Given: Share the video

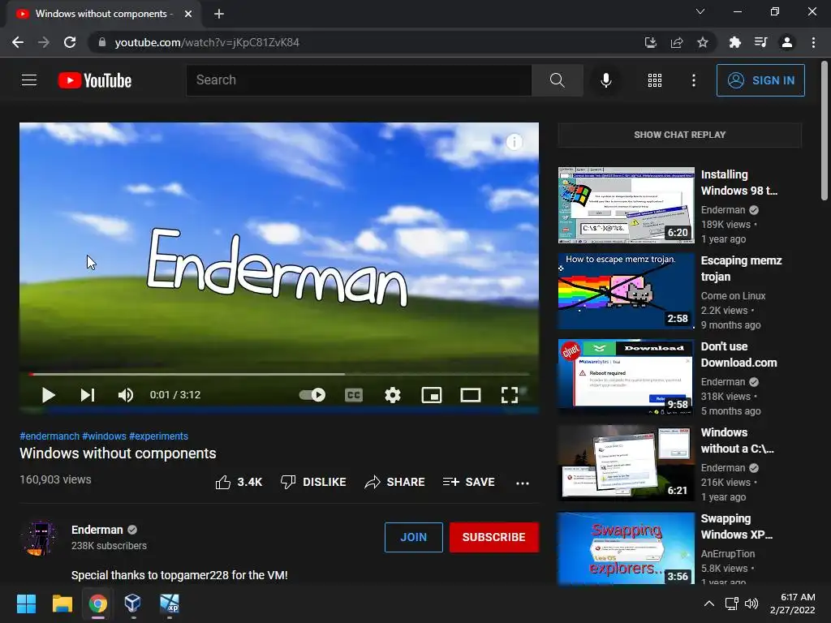Looking at the screenshot, I should (x=395, y=482).
